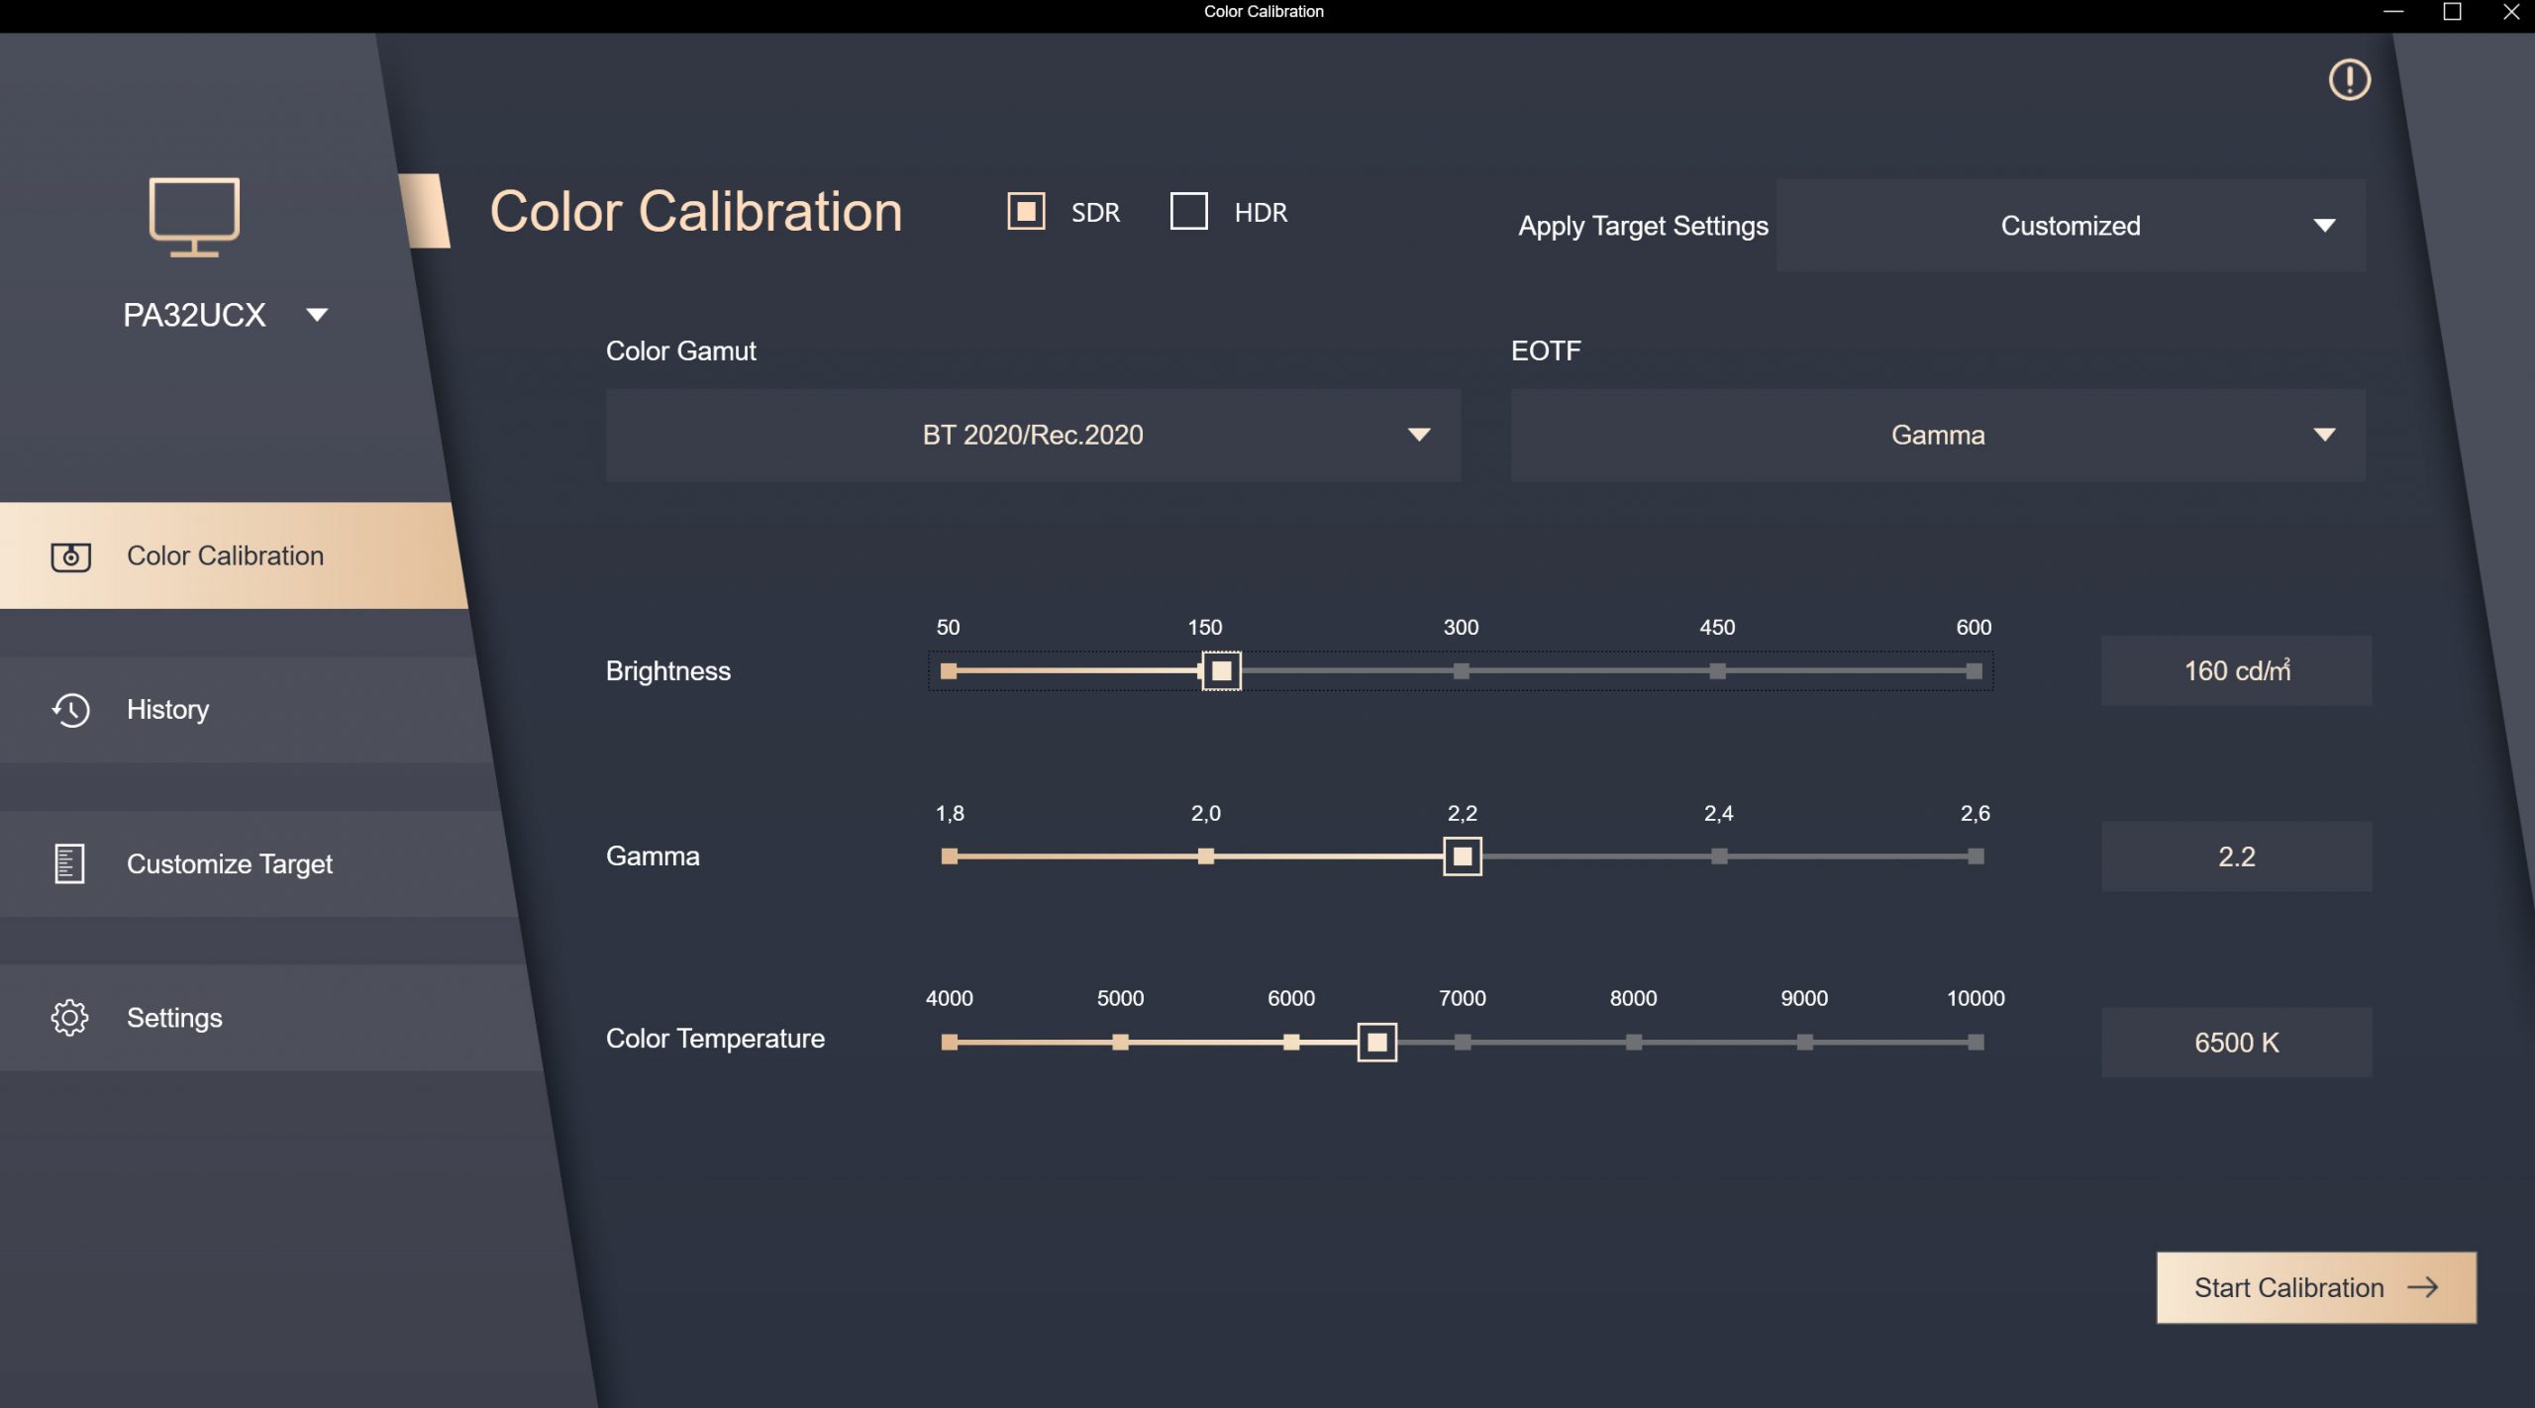Set Brightness slider to the 300 mark
2535x1408 pixels.
point(1461,671)
